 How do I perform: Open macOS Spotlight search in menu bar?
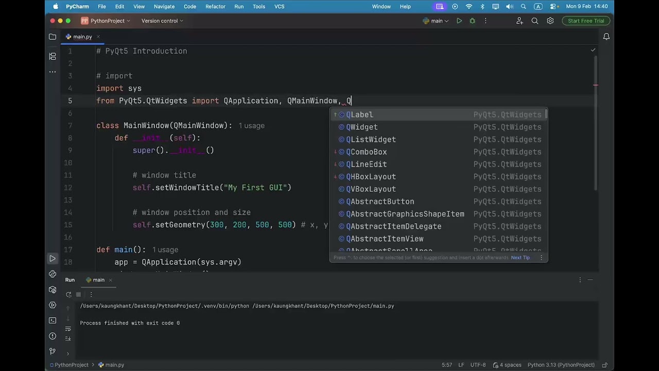524,6
